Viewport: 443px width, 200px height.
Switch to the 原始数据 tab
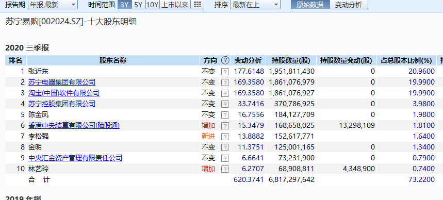coord(310,5)
